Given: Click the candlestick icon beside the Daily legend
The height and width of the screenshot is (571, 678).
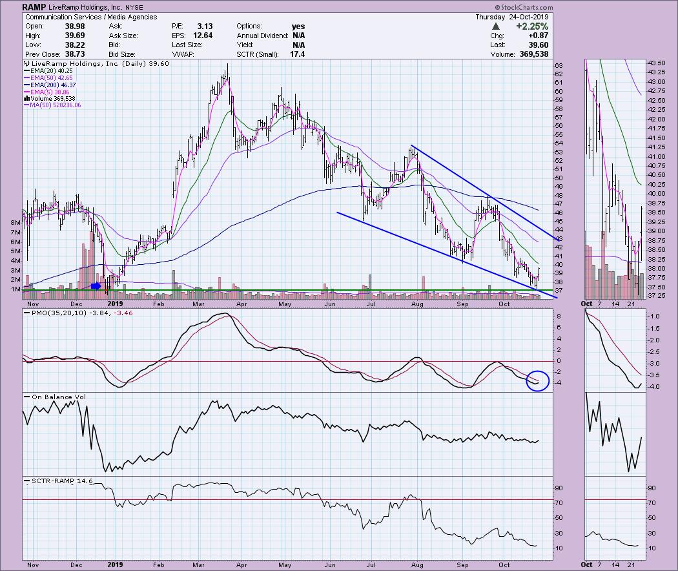Looking at the screenshot, I should pyautogui.click(x=27, y=63).
